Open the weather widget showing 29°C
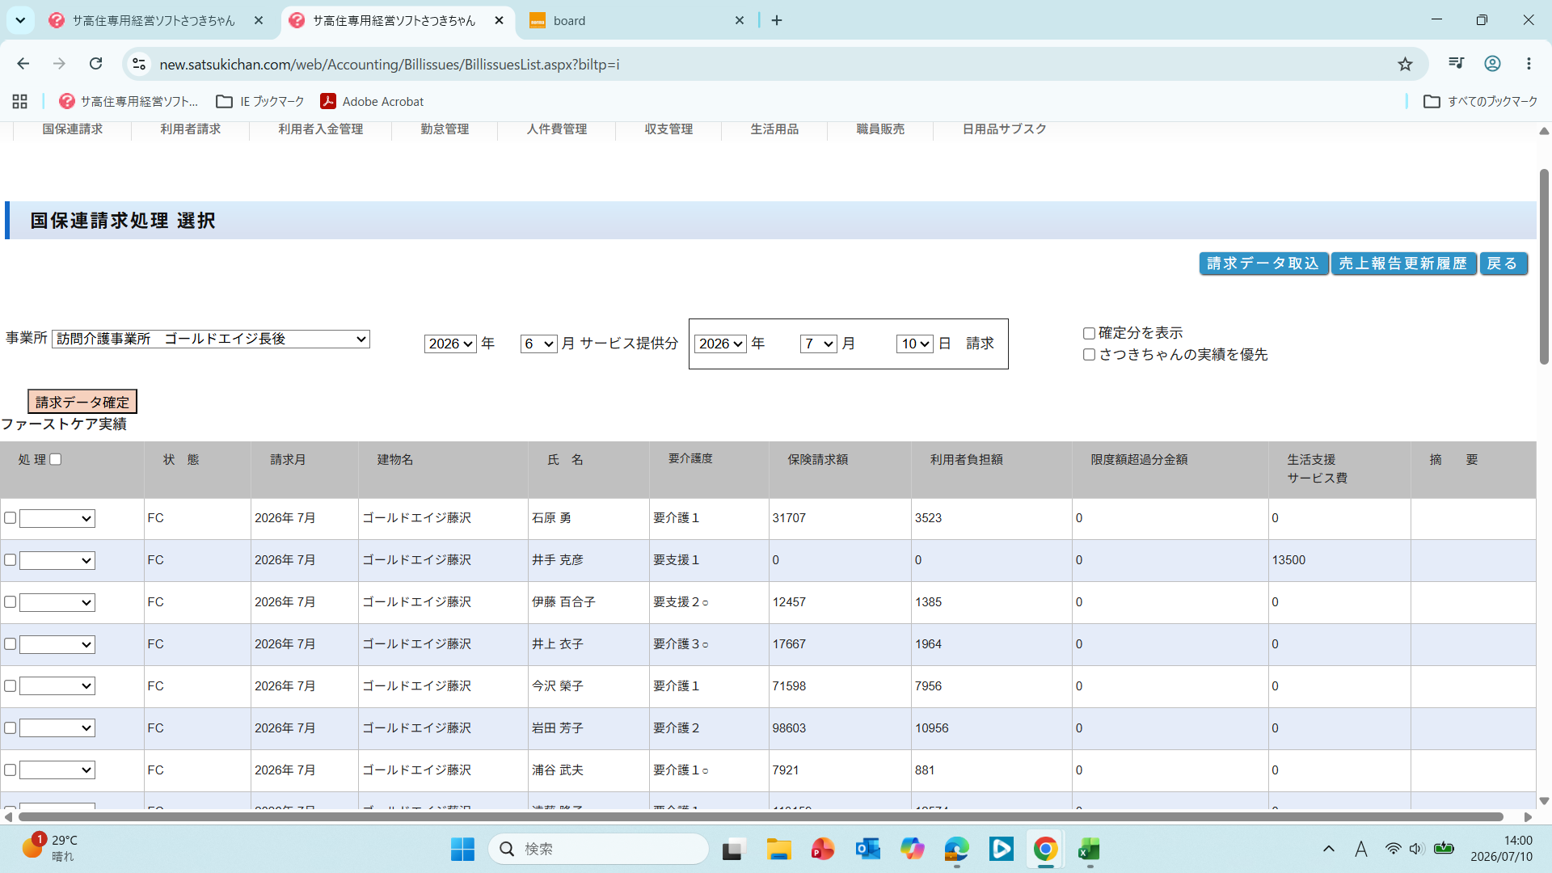The width and height of the screenshot is (1552, 873). tap(50, 849)
